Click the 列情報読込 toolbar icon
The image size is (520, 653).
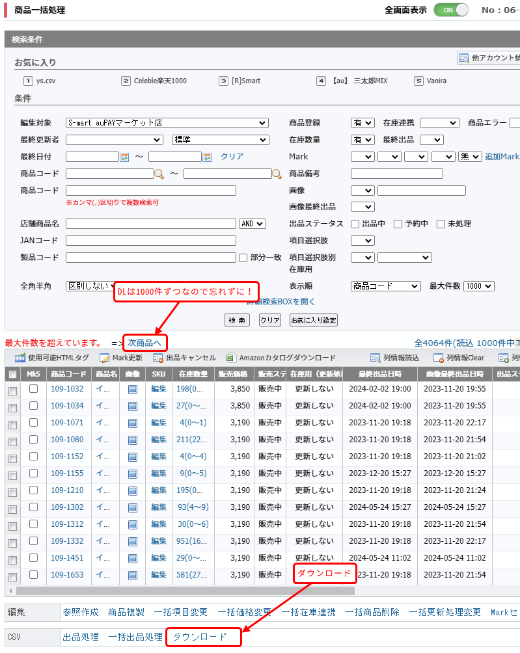click(x=375, y=358)
